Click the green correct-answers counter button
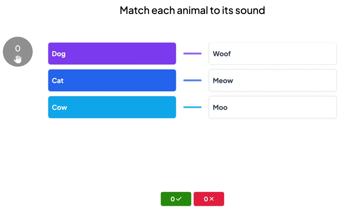340x213 pixels. [176, 199]
